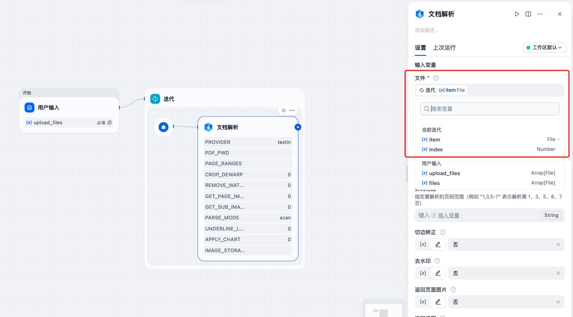Open the more options (...) menu in panel header
573x317 pixels.
[x=540, y=14]
